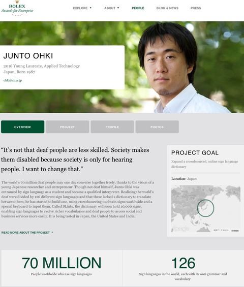Viewport: 244px width, 287px height.
Task: Click the Google logo on the map
Action: pos(181,229)
